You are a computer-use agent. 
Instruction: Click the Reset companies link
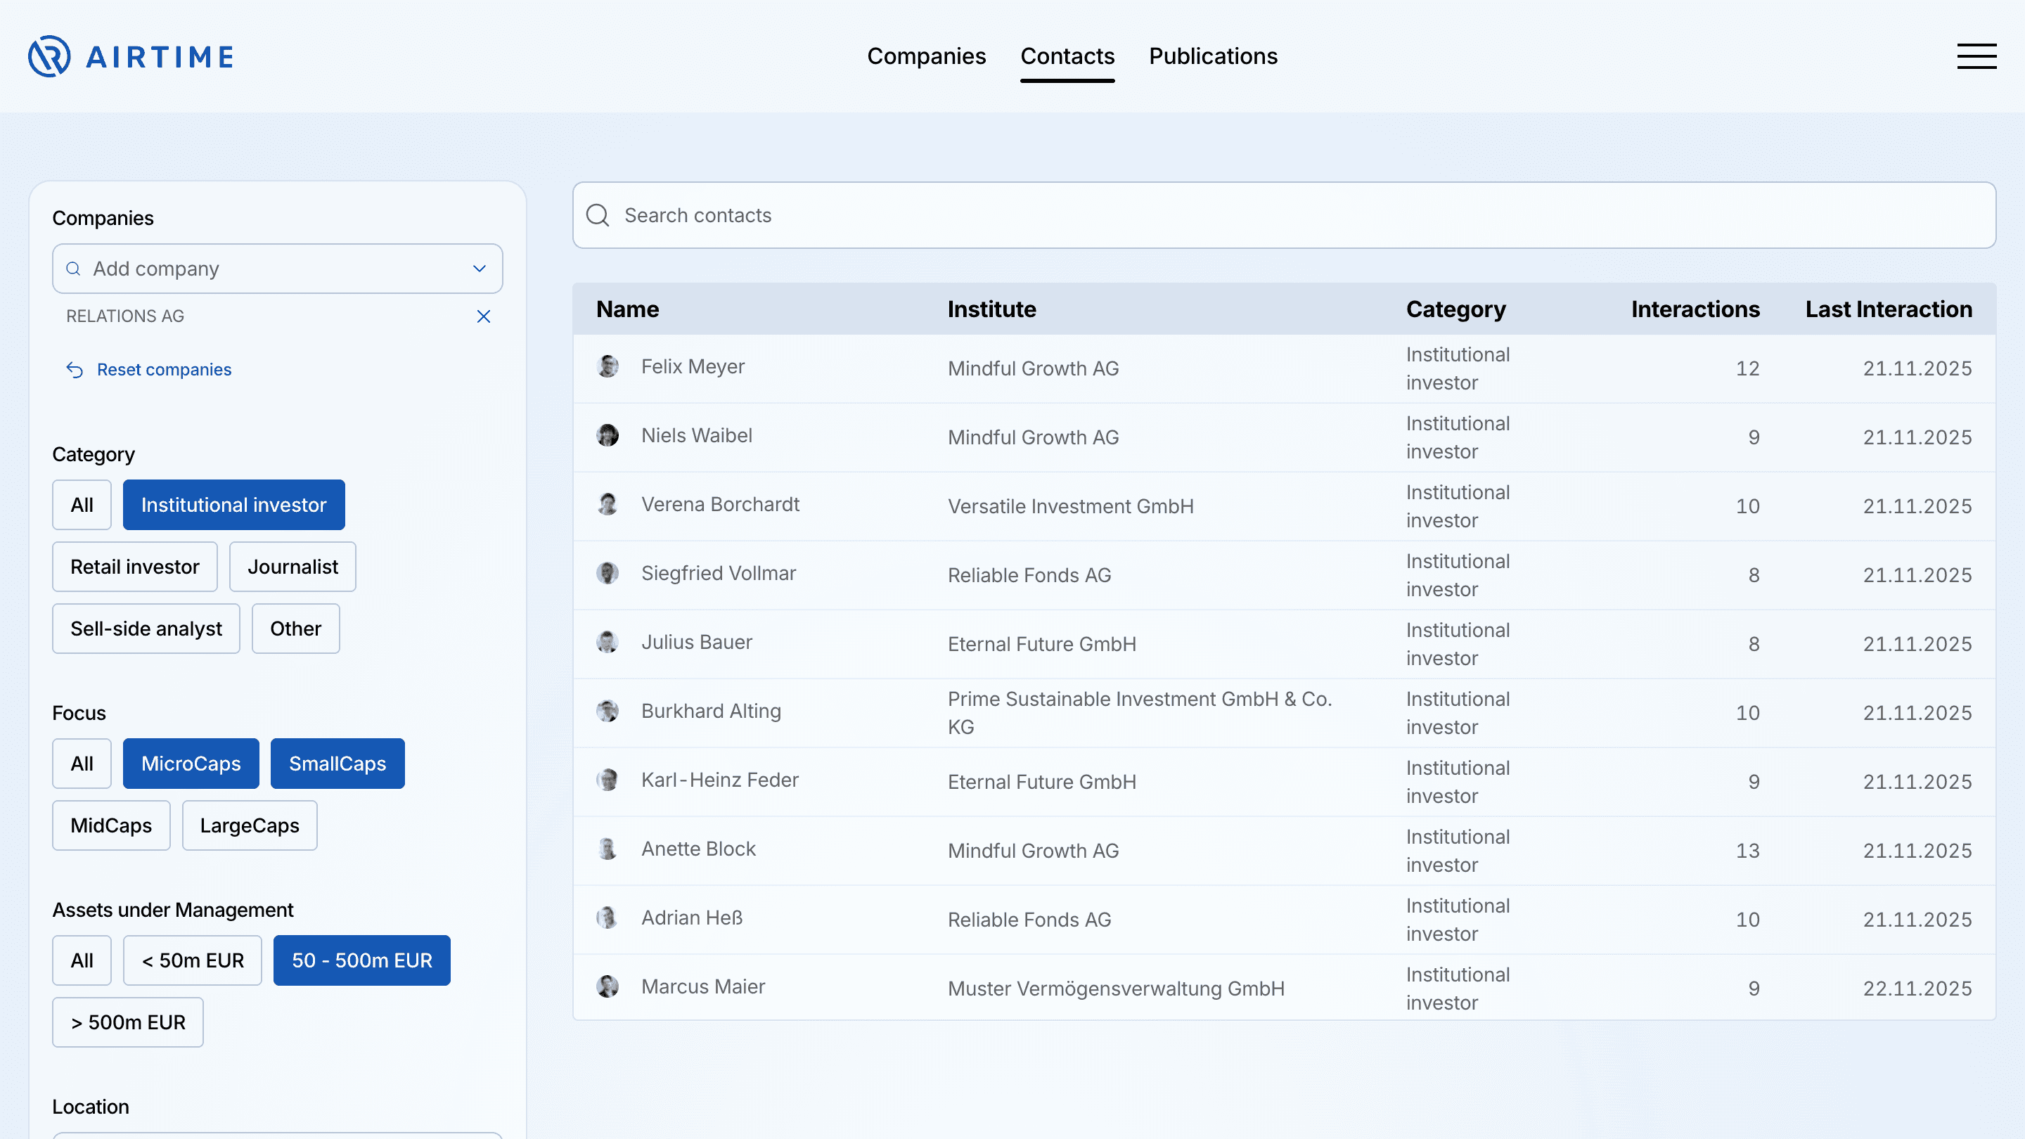click(164, 369)
